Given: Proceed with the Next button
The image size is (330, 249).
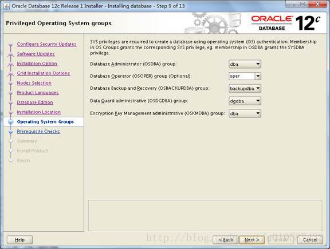Looking at the screenshot, I should [x=252, y=240].
